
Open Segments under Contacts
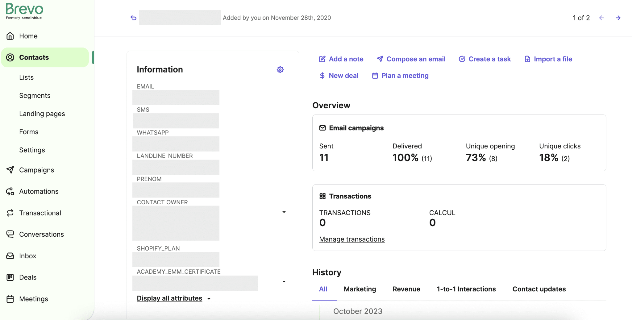35,96
